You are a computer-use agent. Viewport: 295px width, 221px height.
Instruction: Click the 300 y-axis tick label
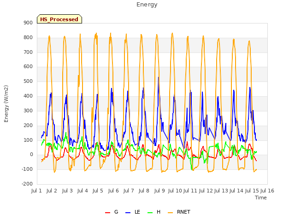click(28, 110)
